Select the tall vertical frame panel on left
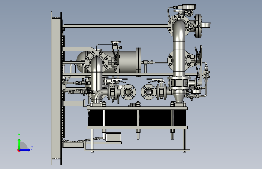Viewport: 262px width, 169px height. tap(57, 88)
